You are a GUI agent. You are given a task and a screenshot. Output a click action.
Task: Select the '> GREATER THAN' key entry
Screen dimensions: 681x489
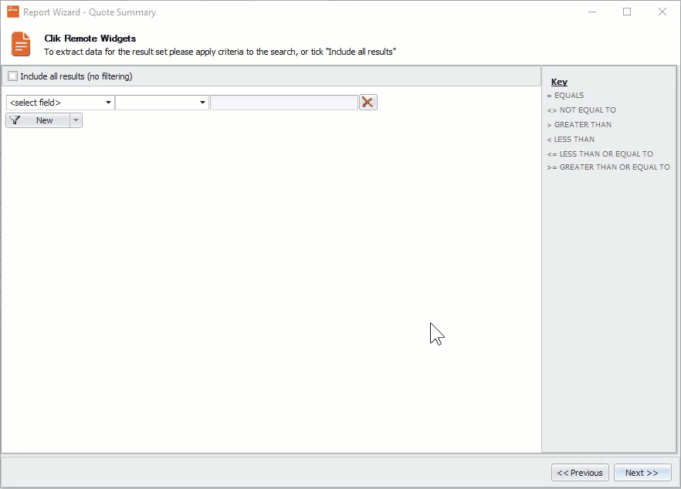point(579,124)
